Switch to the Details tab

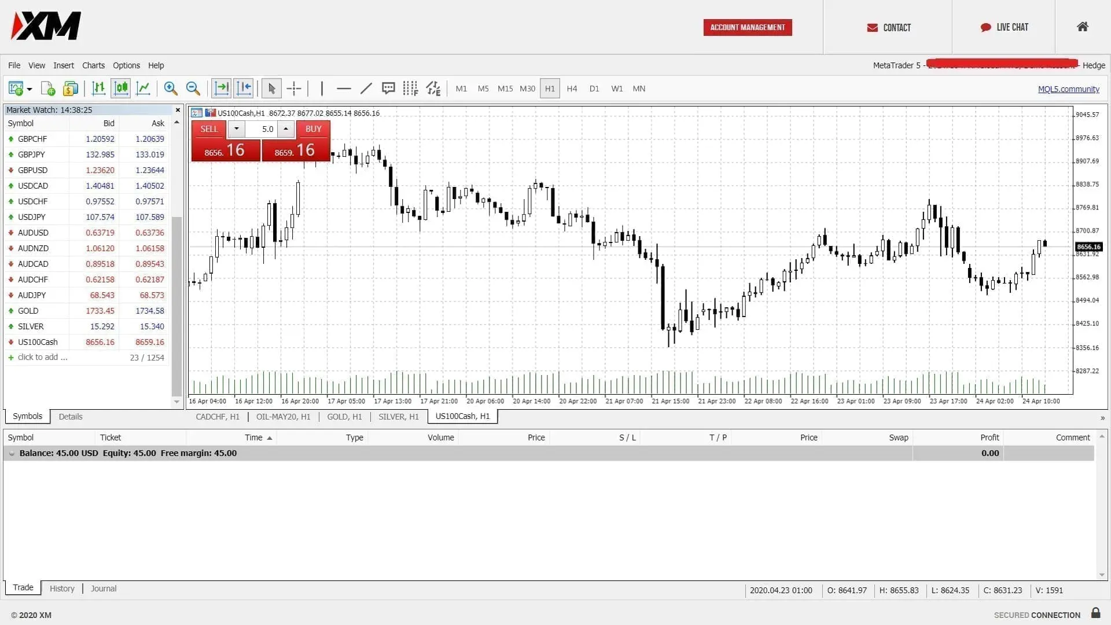click(x=71, y=417)
